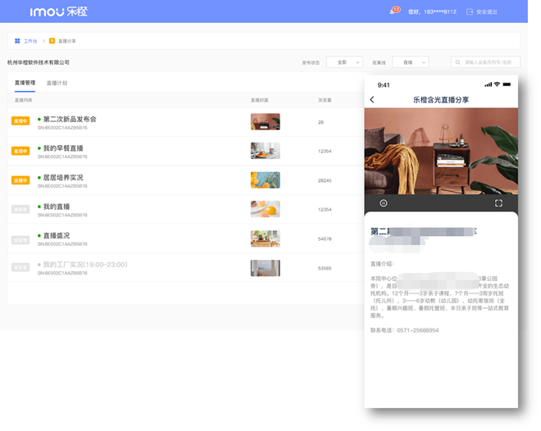Image resolution: width=541 pixels, height=431 pixels.
Task: Click the 安全退出 logout icon
Action: [x=469, y=11]
